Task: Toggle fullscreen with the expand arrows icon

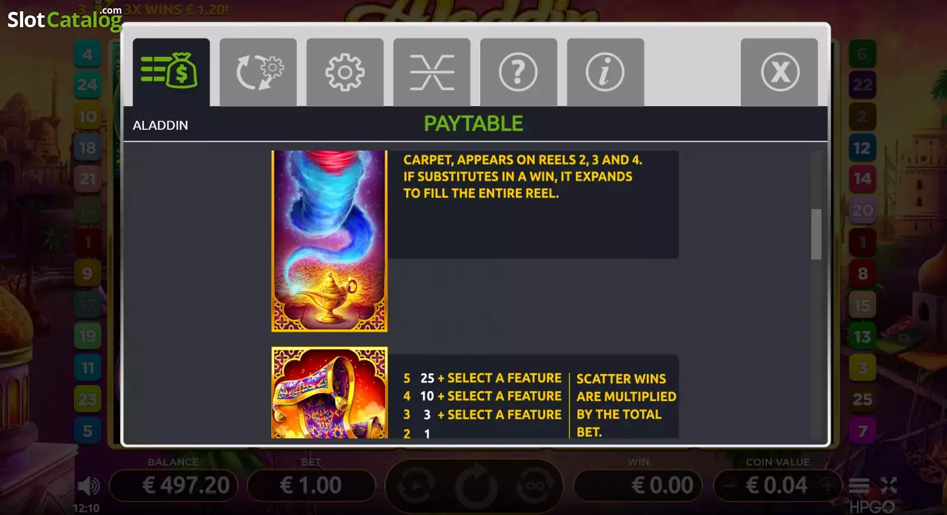Action: (888, 486)
